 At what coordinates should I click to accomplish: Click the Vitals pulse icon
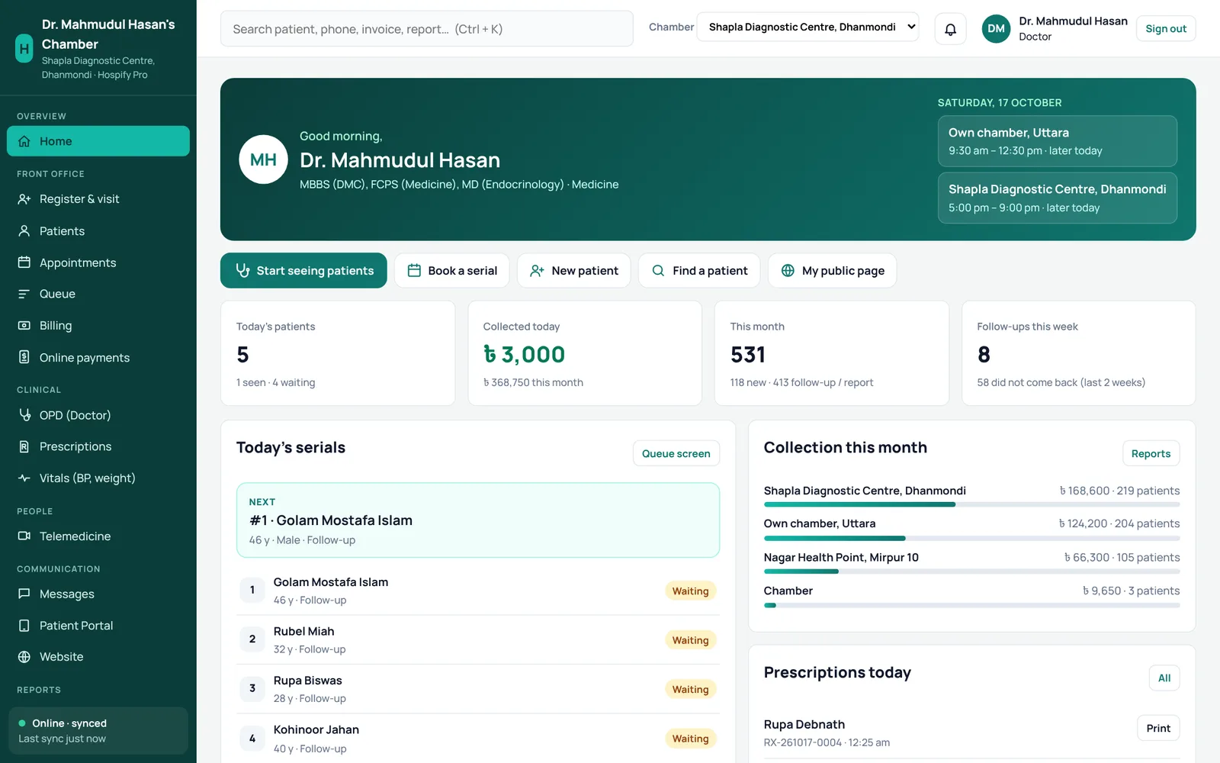pos(24,478)
